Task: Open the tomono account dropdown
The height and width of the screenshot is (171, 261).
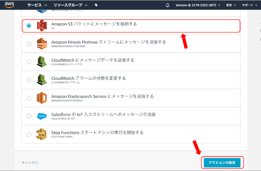Action: [x=198, y=5]
